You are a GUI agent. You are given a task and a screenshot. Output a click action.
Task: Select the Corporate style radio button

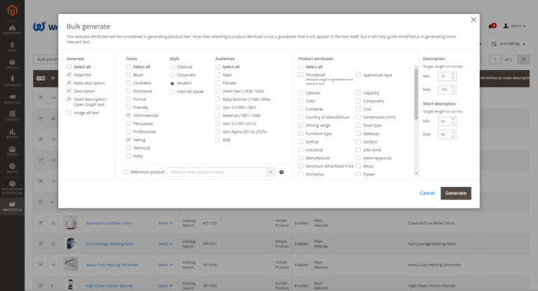172,75
